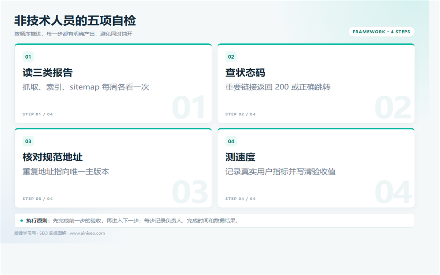
Task: Click the text 重要链接返回 200 或正确跳转
Action: pyautogui.click(x=278, y=87)
